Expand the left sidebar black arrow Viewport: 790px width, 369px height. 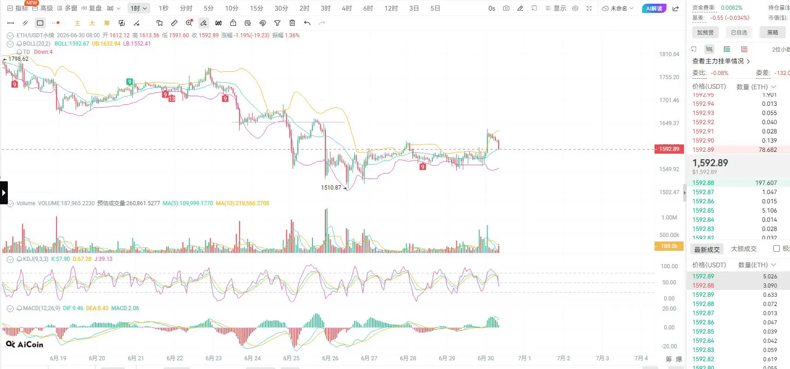click(4, 193)
